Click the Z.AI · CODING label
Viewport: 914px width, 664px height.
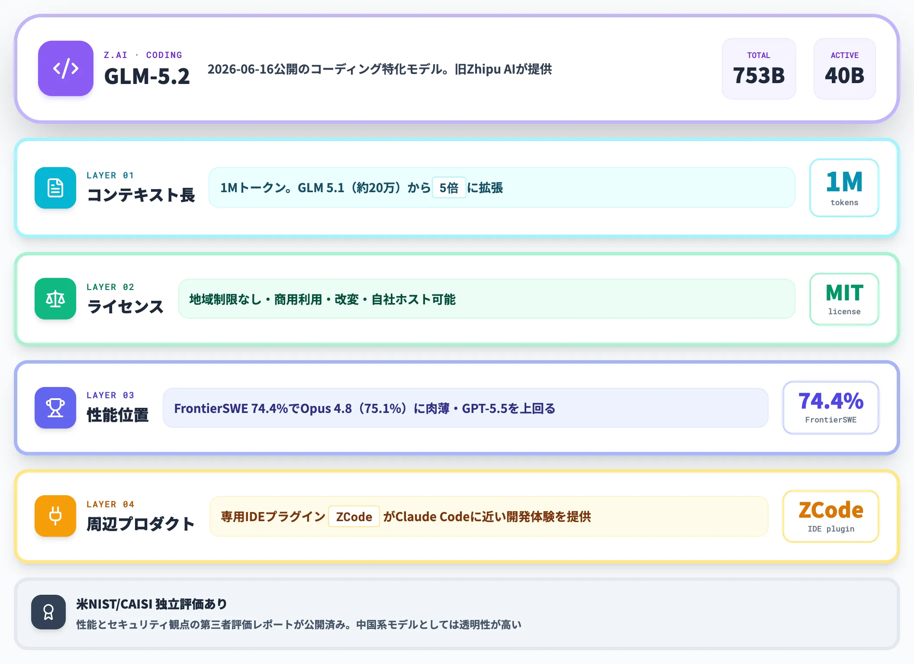click(x=143, y=55)
